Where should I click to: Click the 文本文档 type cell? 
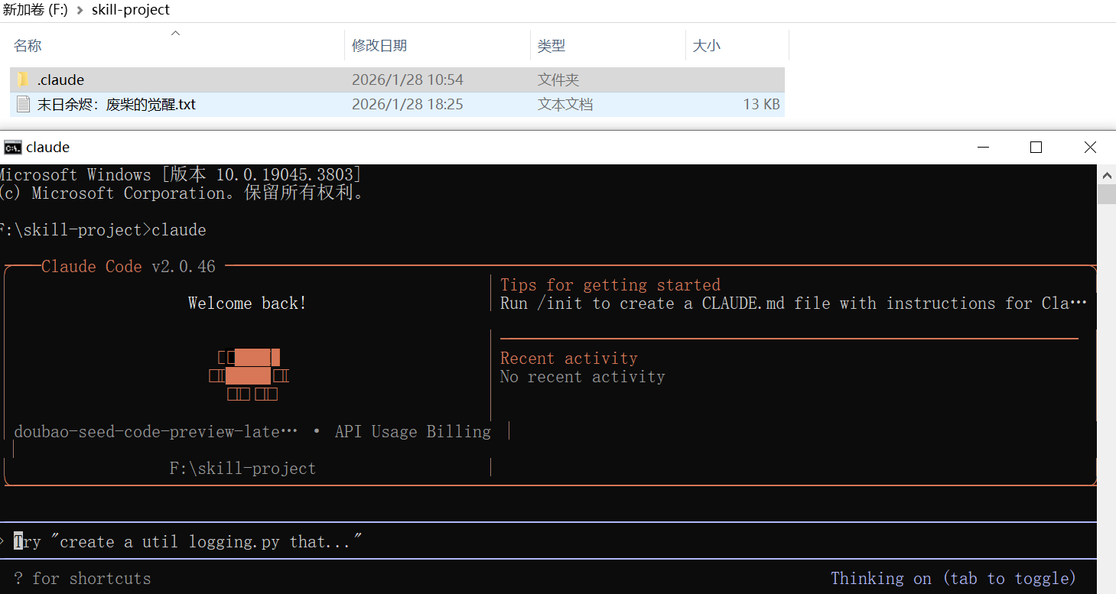pos(565,104)
